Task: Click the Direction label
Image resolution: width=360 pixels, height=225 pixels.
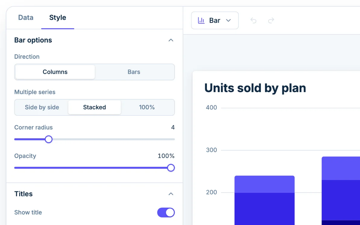Action: point(27,57)
